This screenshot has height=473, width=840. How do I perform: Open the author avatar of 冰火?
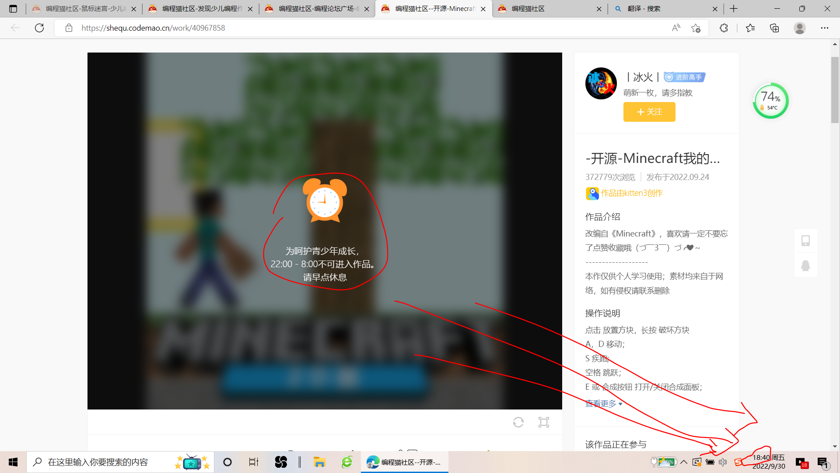(x=601, y=83)
